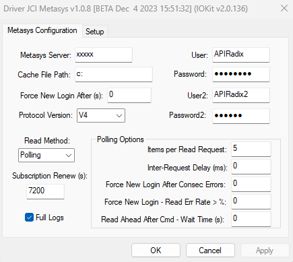Image resolution: width=293 pixels, height=262 pixels.
Task: Click the Inter-Request Delay (ms) field
Action: (x=251, y=166)
